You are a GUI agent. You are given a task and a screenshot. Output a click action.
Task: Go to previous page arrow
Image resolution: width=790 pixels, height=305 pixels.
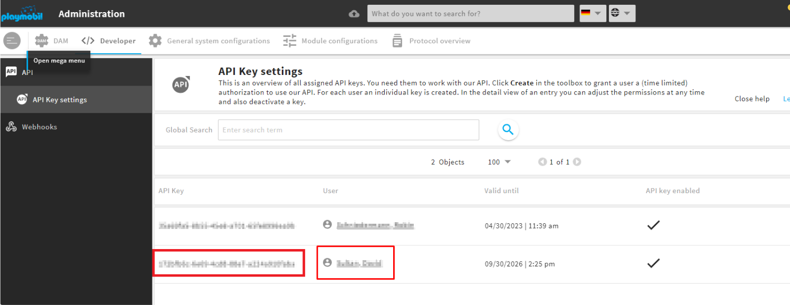[x=542, y=162]
